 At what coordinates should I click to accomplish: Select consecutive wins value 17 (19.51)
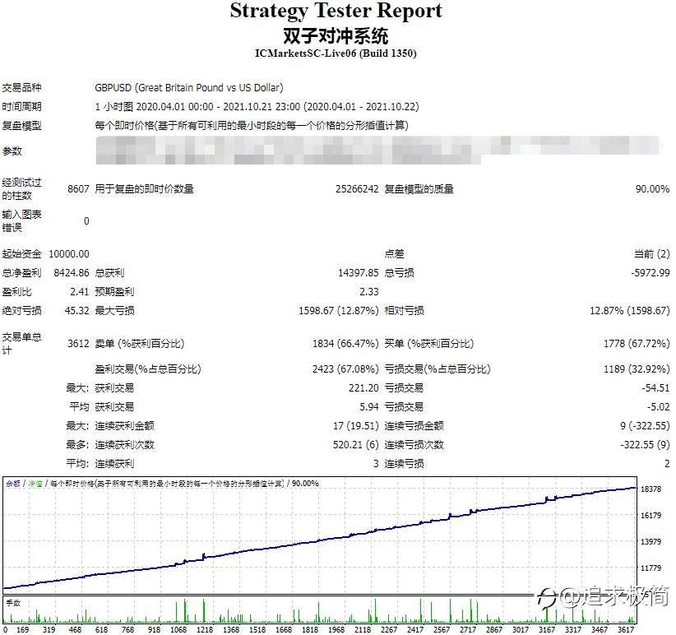click(355, 425)
